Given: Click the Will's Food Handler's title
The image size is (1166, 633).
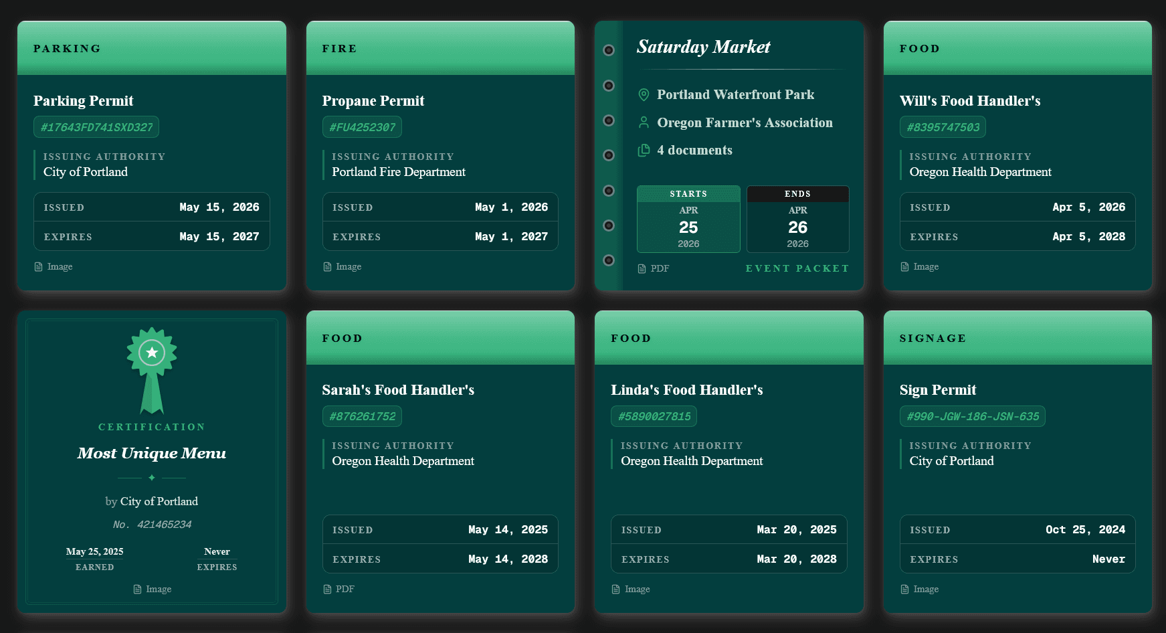Looking at the screenshot, I should 970,101.
